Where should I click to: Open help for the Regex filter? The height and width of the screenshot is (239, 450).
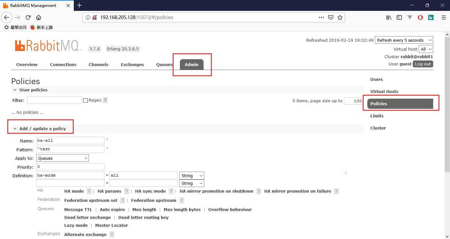105,100
